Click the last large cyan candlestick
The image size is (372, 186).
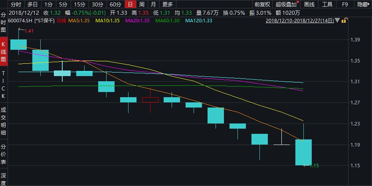coord(303,152)
